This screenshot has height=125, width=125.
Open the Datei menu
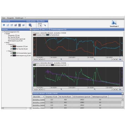point(4,18)
